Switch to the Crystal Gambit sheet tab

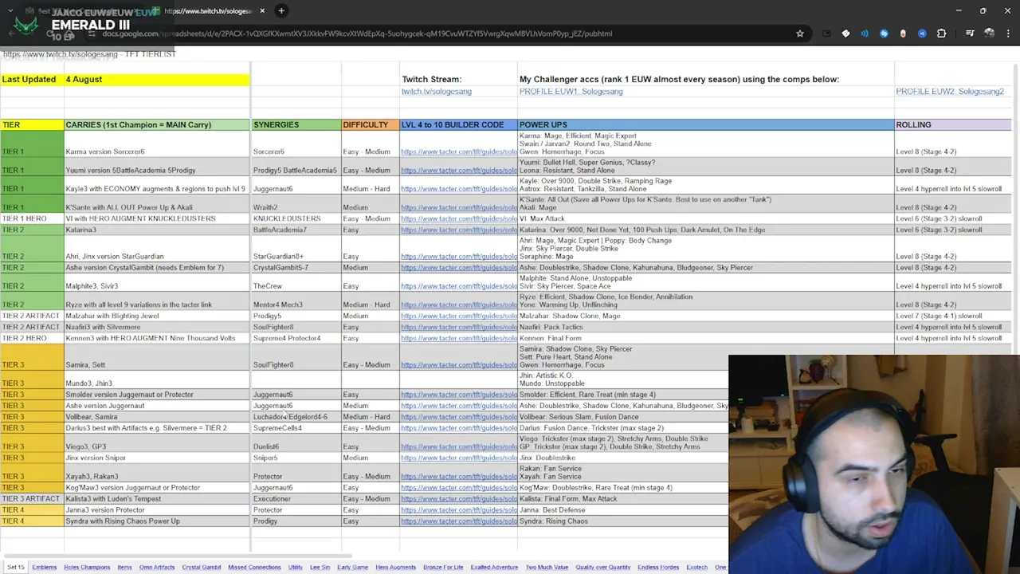tap(202, 567)
